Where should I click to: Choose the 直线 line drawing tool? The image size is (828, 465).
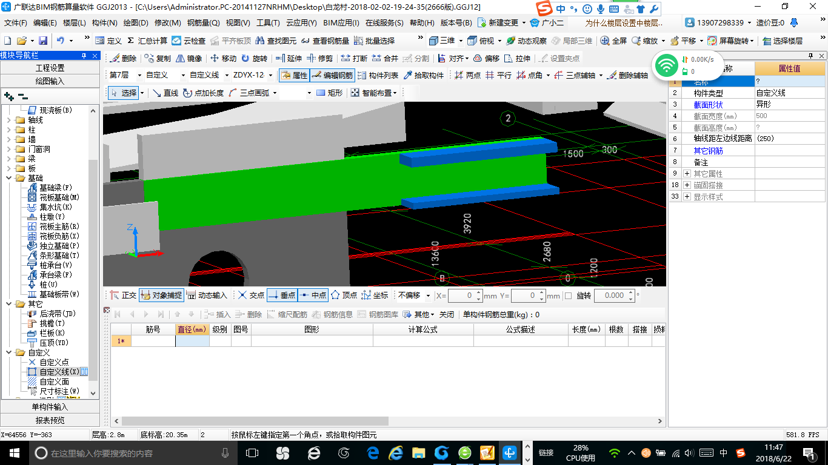pos(165,93)
